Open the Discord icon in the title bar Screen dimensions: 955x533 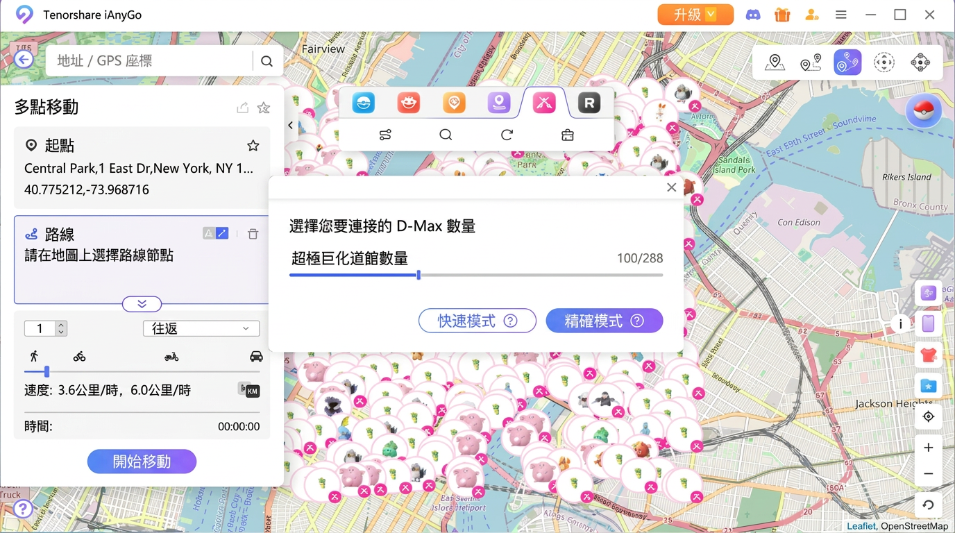753,15
